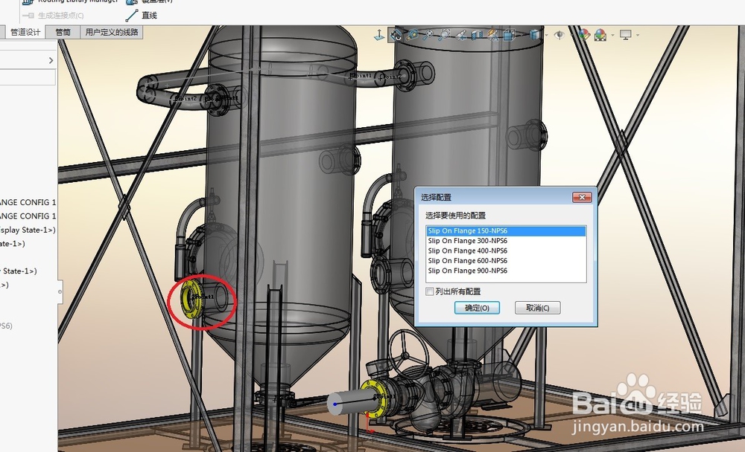
Task: Click the Section View icon
Action: (x=477, y=35)
